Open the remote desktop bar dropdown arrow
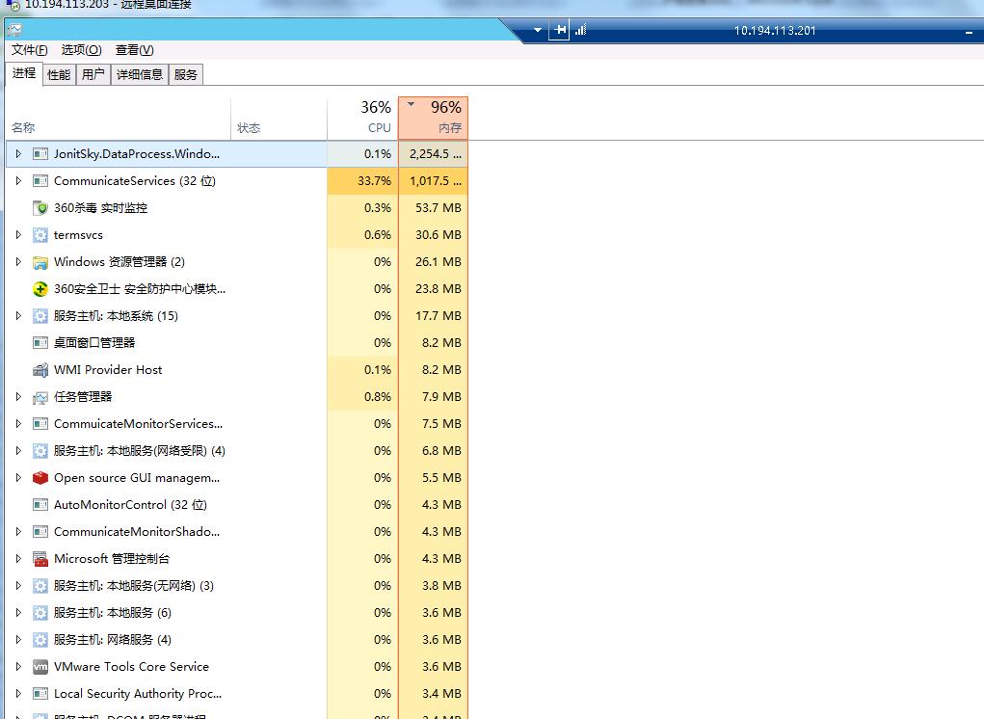Image resolution: width=984 pixels, height=719 pixels. 537,30
